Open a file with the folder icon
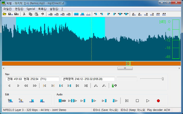This screenshot has width=183, height=114. coord(4,14)
